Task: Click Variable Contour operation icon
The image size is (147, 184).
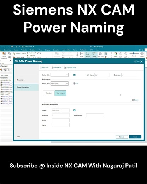Action: 19,54
